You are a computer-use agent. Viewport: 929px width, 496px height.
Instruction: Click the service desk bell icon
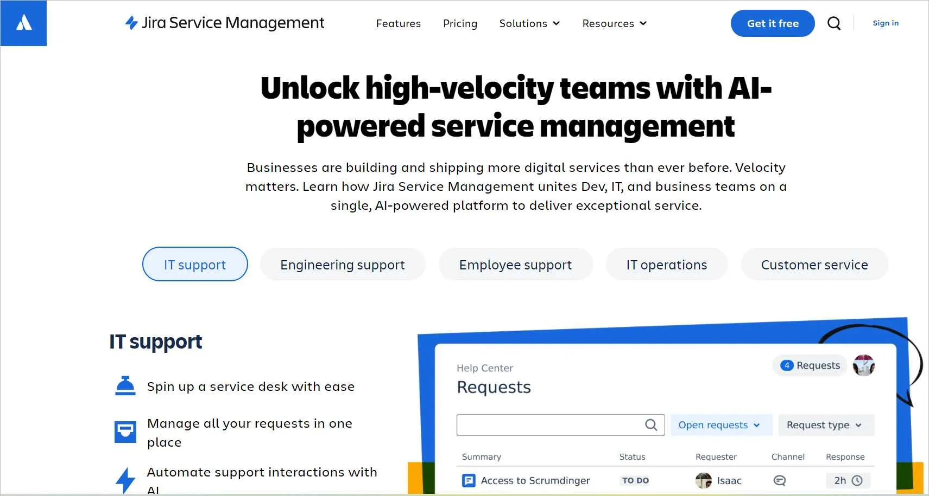tap(125, 386)
